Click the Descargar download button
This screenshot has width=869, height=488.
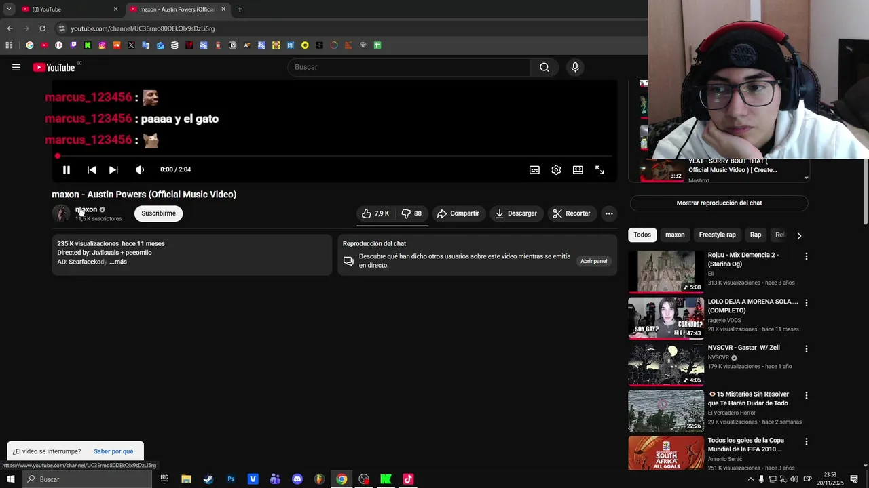[516, 213]
